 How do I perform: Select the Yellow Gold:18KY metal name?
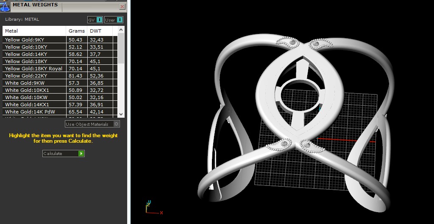point(26,61)
